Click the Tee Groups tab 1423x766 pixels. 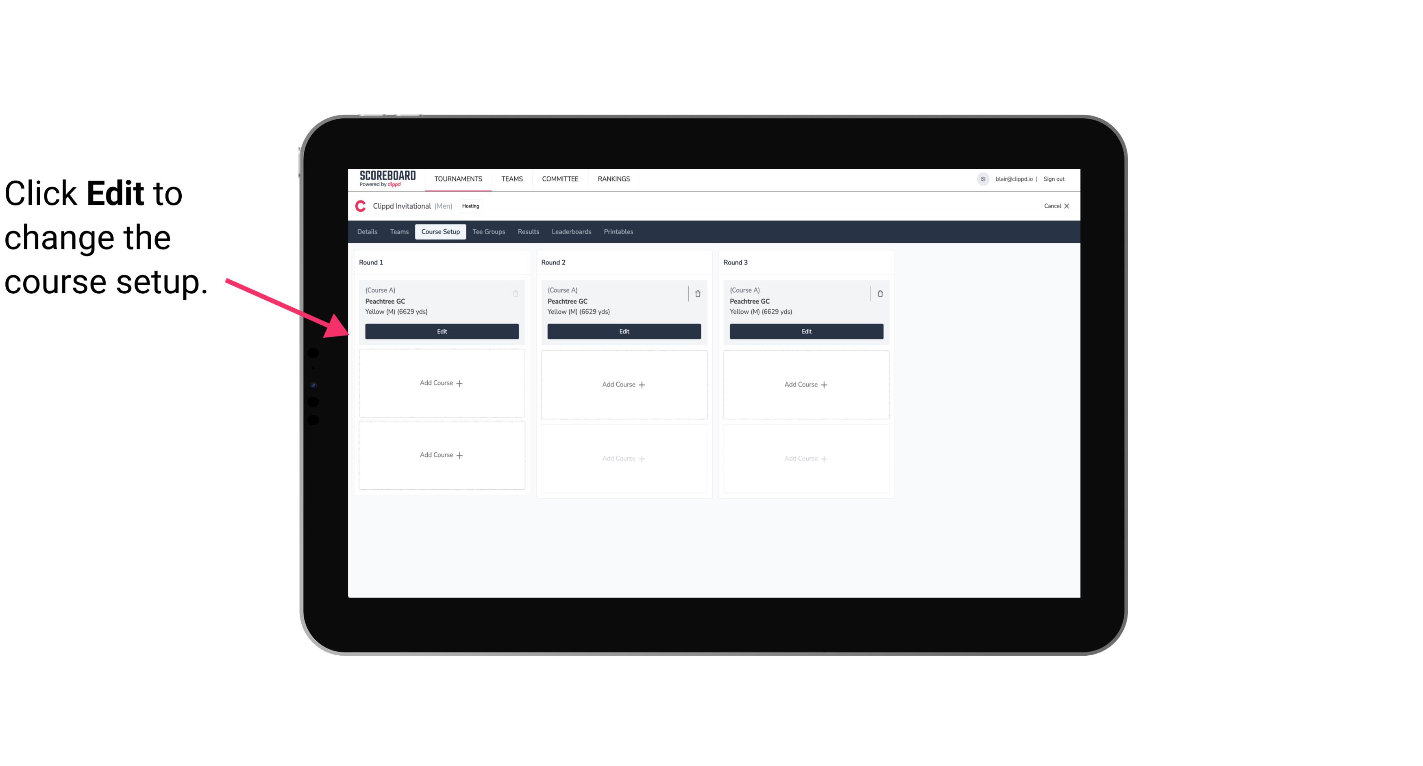[x=488, y=231]
